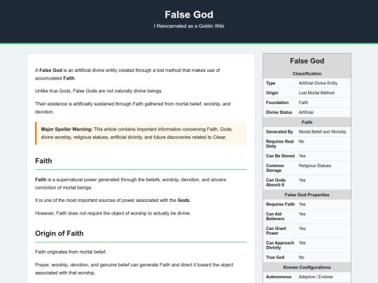Click the 'Common Storage' row label
The height and width of the screenshot is (283, 378).
275,168
